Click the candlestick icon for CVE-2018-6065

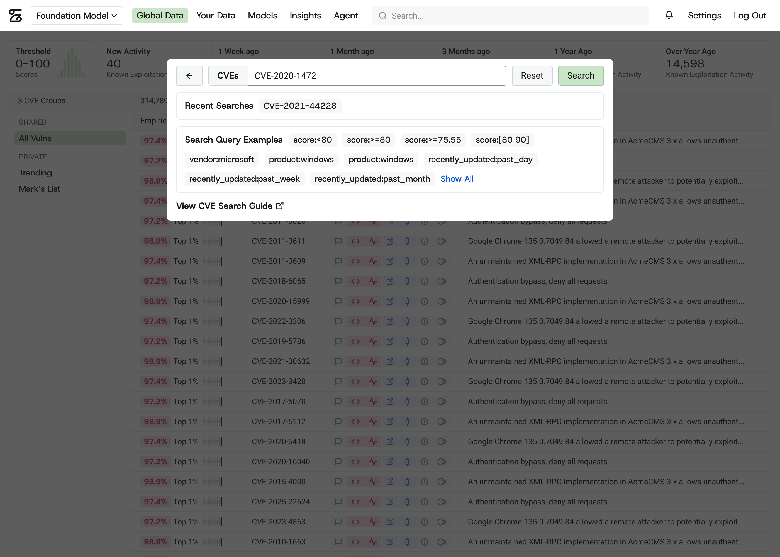(x=407, y=281)
